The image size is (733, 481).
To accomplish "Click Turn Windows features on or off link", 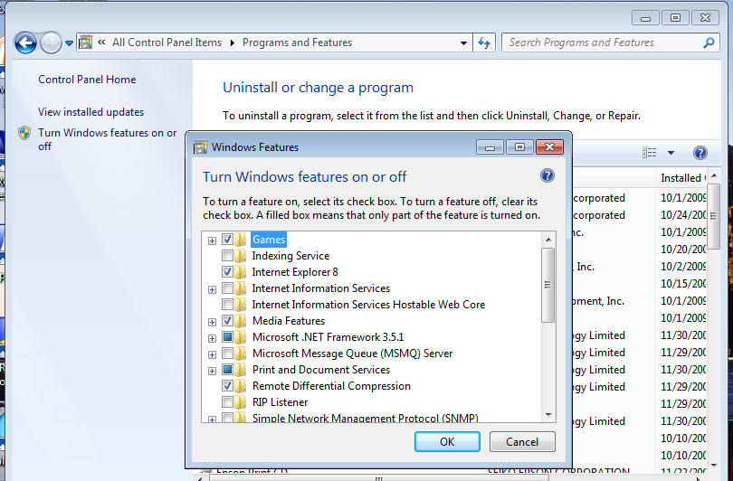I will (x=107, y=139).
